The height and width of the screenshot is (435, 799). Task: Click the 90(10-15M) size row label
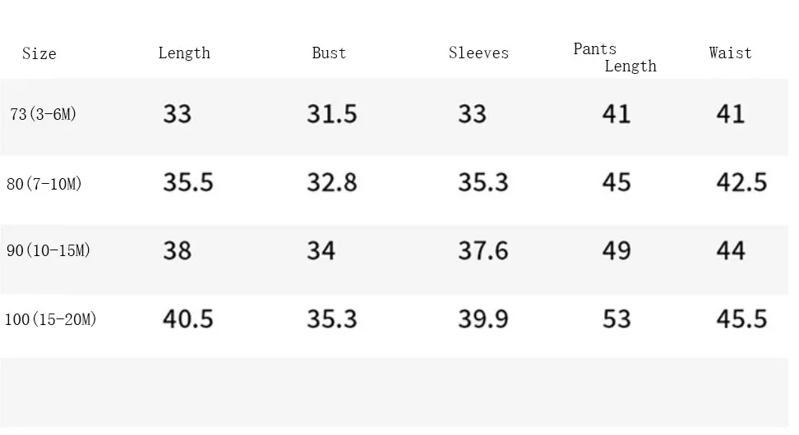[x=48, y=250]
